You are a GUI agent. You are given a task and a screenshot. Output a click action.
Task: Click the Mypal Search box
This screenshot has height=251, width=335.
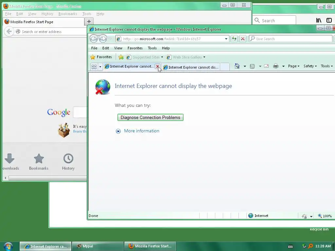pos(274,21)
